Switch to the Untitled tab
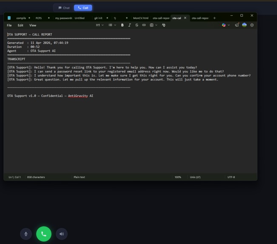The height and width of the screenshot is (244, 277). click(80, 18)
